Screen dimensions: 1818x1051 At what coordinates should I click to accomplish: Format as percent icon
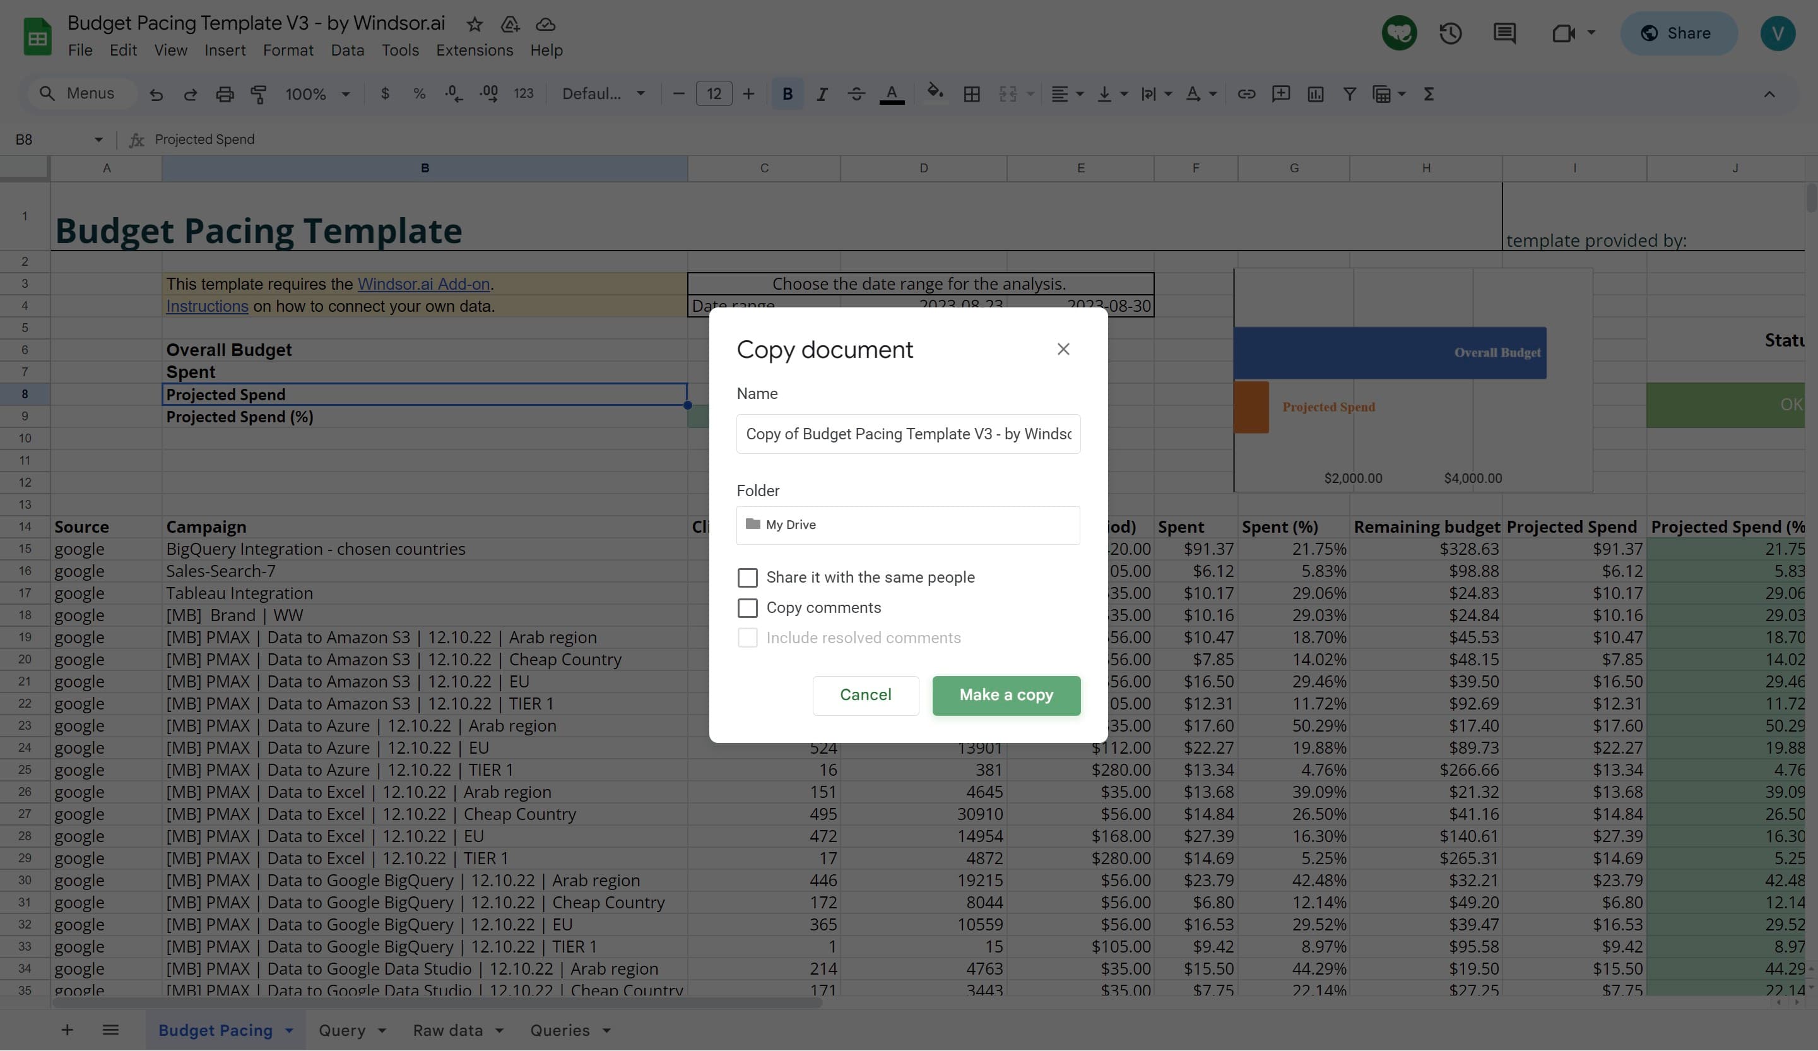[419, 94]
